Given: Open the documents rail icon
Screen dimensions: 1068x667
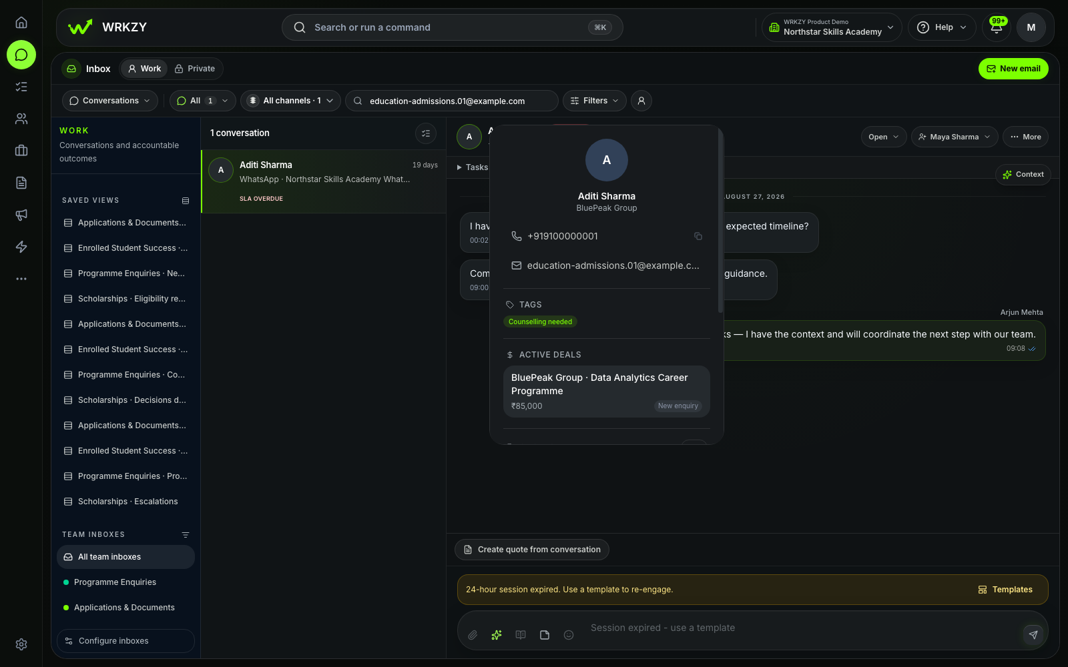Looking at the screenshot, I should pyautogui.click(x=21, y=183).
